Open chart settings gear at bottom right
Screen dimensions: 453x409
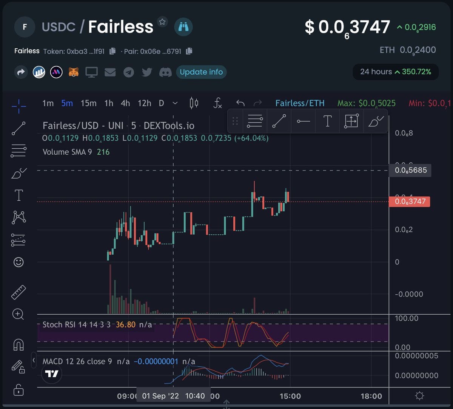click(x=419, y=396)
